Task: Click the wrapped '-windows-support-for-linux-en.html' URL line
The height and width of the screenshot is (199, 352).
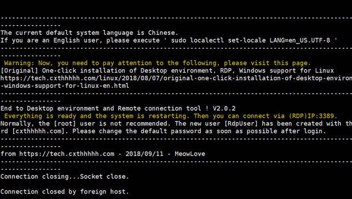Action: (x=65, y=86)
